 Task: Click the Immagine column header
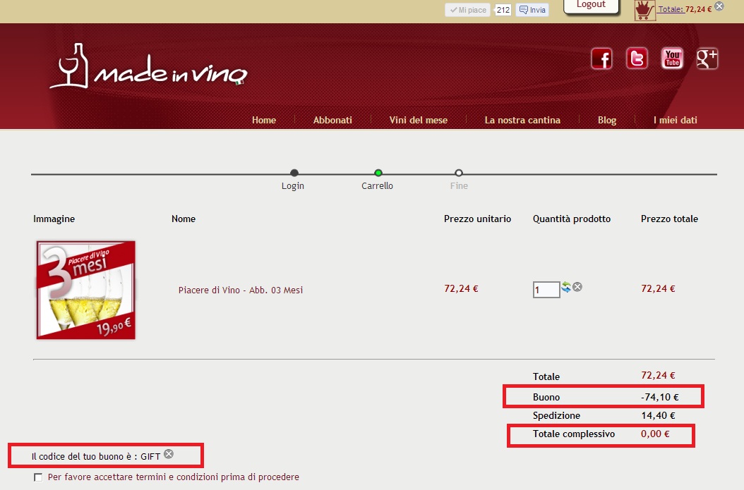coord(54,219)
